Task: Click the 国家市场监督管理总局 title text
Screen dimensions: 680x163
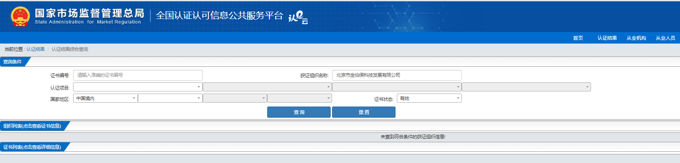Action: coord(89,13)
